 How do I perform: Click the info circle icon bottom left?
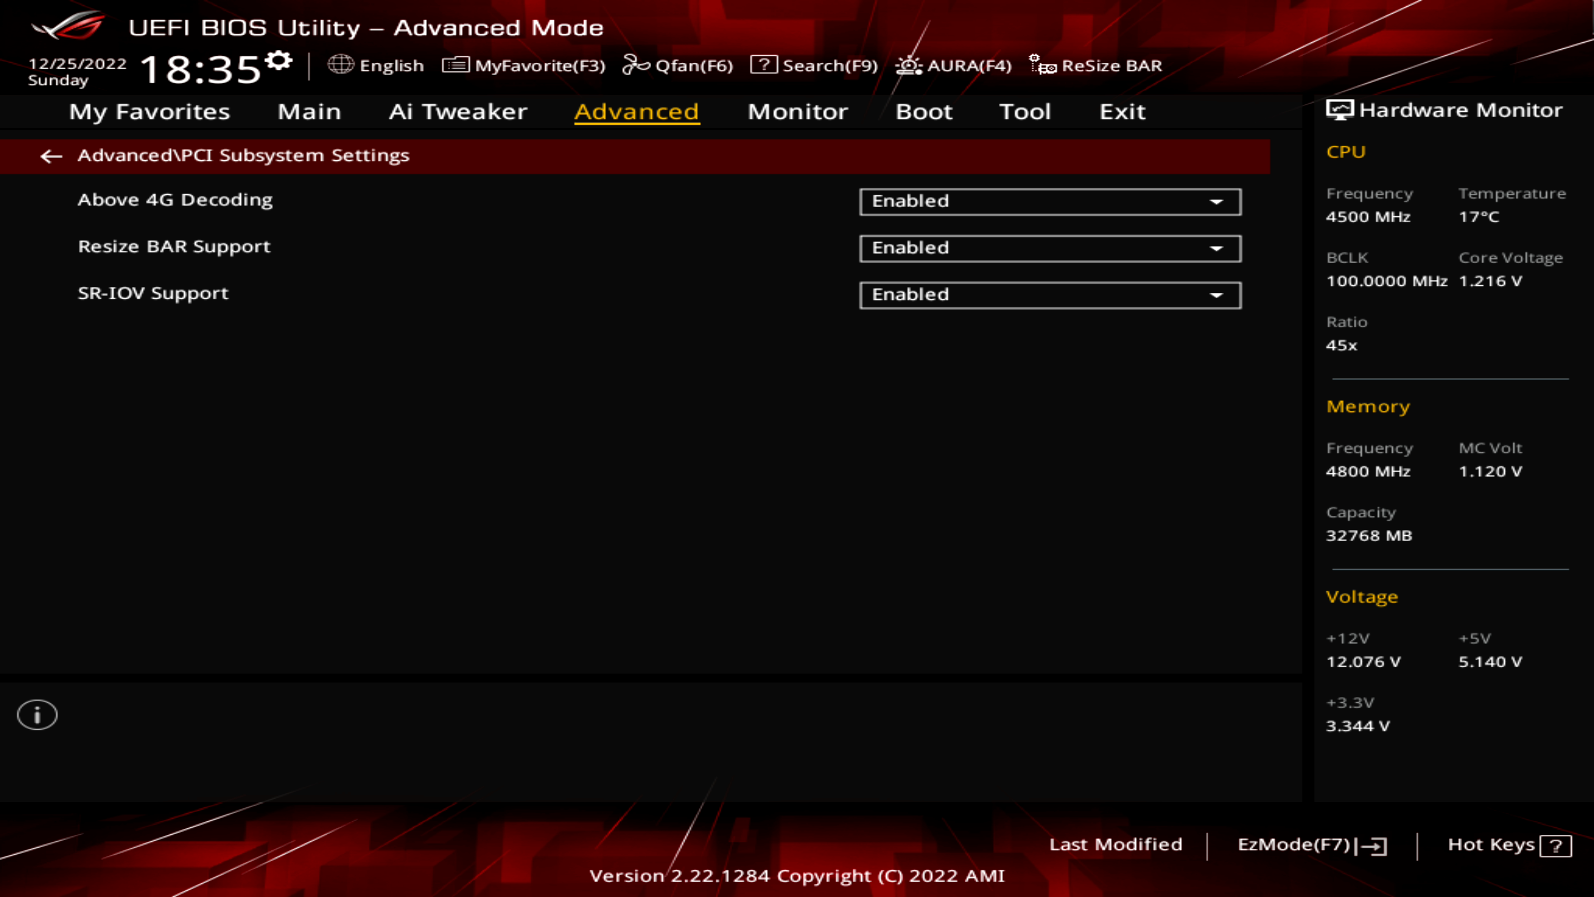point(37,714)
